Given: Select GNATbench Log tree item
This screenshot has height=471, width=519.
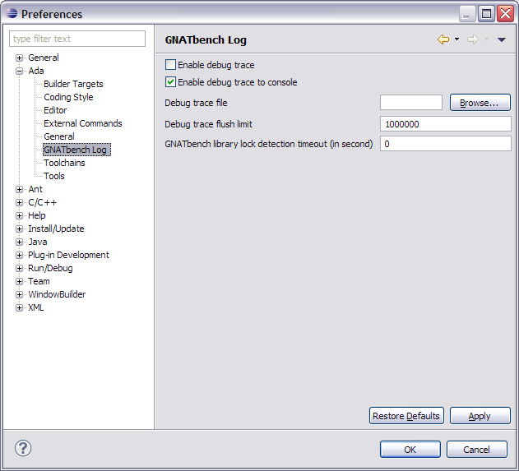Looking at the screenshot, I should [76, 150].
